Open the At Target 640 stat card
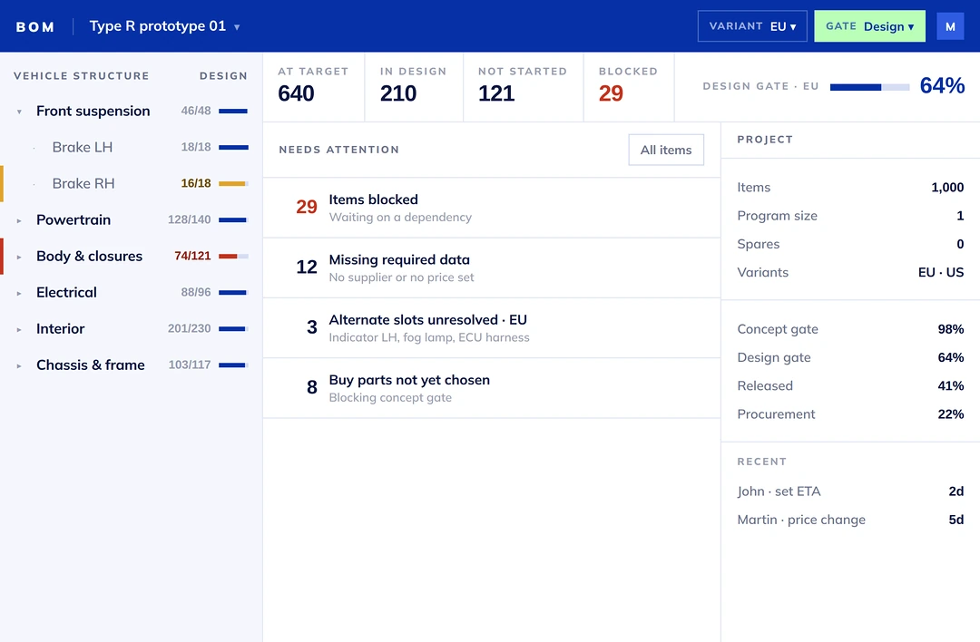980x642 pixels. (314, 87)
